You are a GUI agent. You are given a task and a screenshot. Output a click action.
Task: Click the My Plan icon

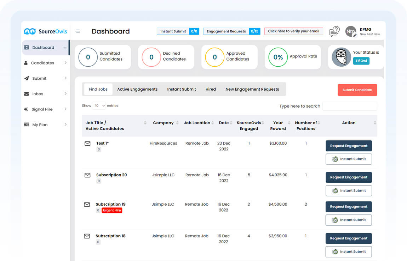pos(27,125)
